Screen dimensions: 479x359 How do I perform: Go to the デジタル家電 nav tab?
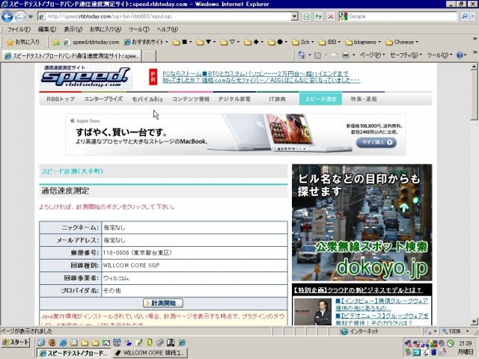click(x=234, y=99)
